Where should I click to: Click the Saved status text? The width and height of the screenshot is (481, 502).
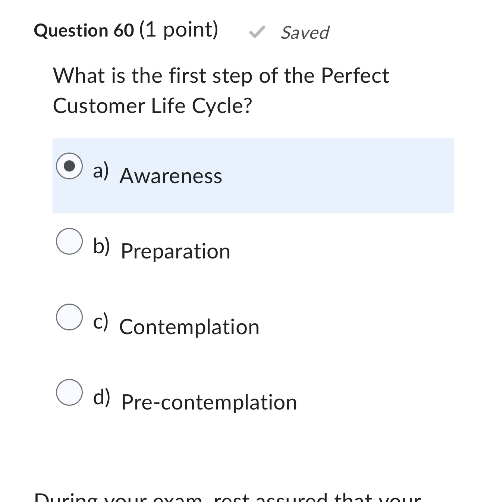pyautogui.click(x=305, y=33)
